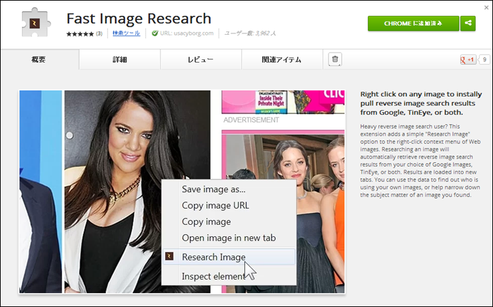Switch to the 関連アイテム tab
This screenshot has width=493, height=307.
click(282, 59)
